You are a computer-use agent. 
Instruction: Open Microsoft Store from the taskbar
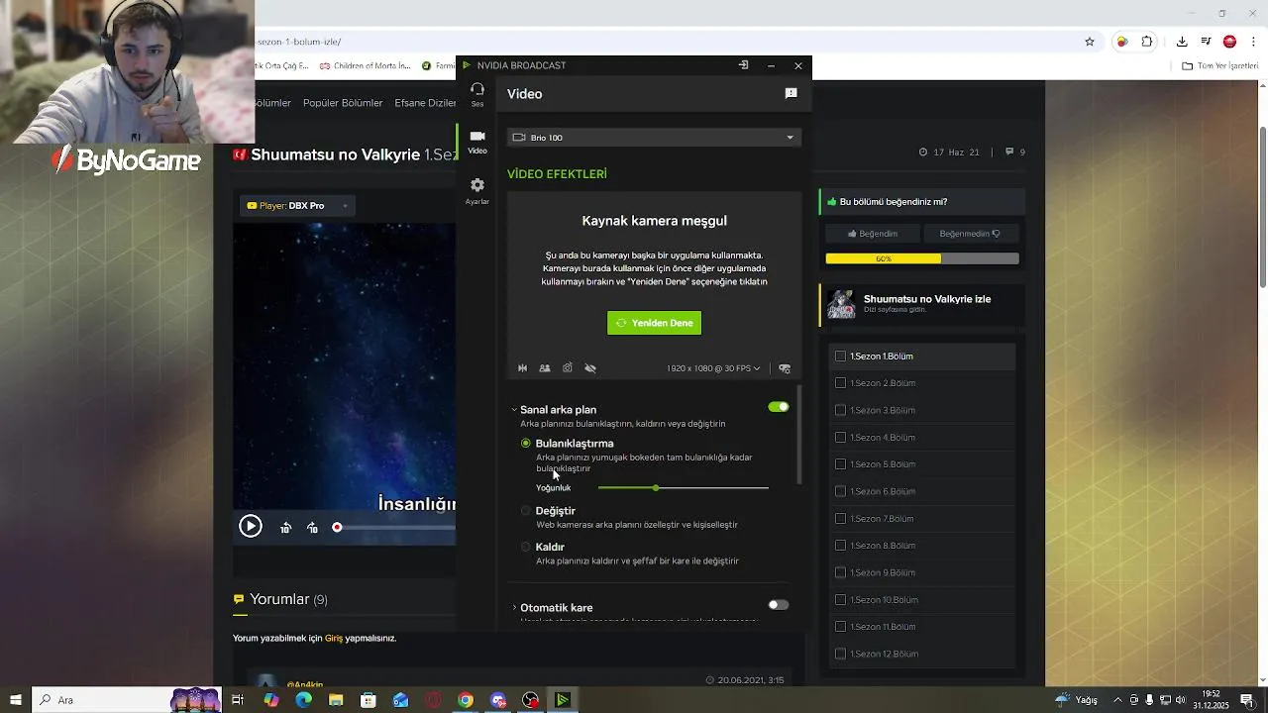click(x=369, y=700)
